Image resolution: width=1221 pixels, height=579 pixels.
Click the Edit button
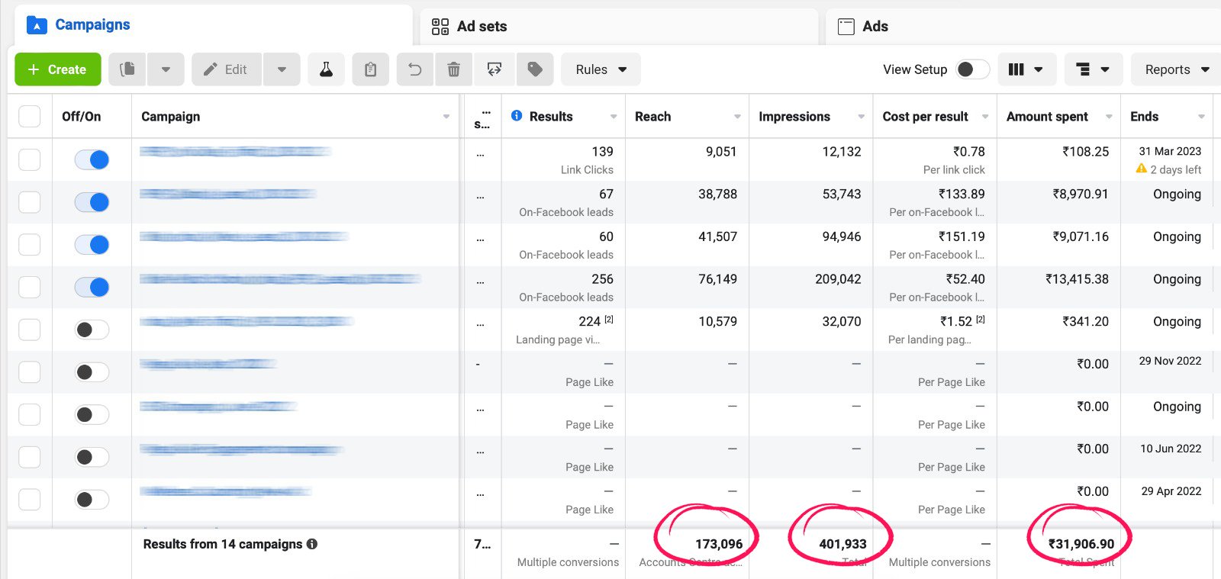[226, 69]
